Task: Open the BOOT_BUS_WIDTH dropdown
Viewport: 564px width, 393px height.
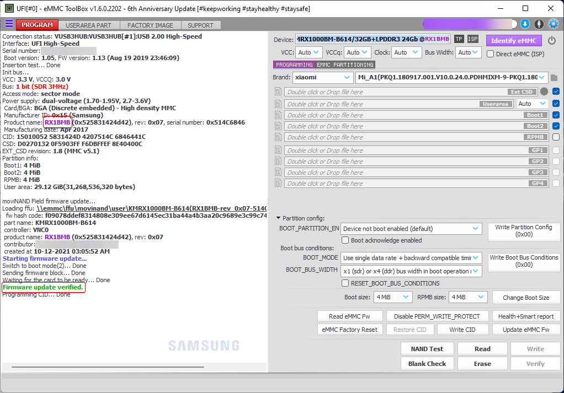Action: (411, 271)
